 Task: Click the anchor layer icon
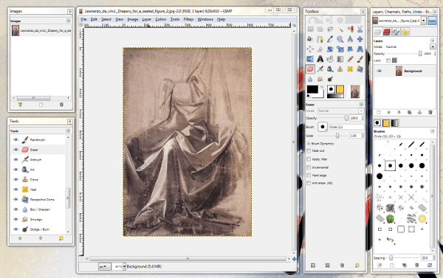tap(420, 112)
